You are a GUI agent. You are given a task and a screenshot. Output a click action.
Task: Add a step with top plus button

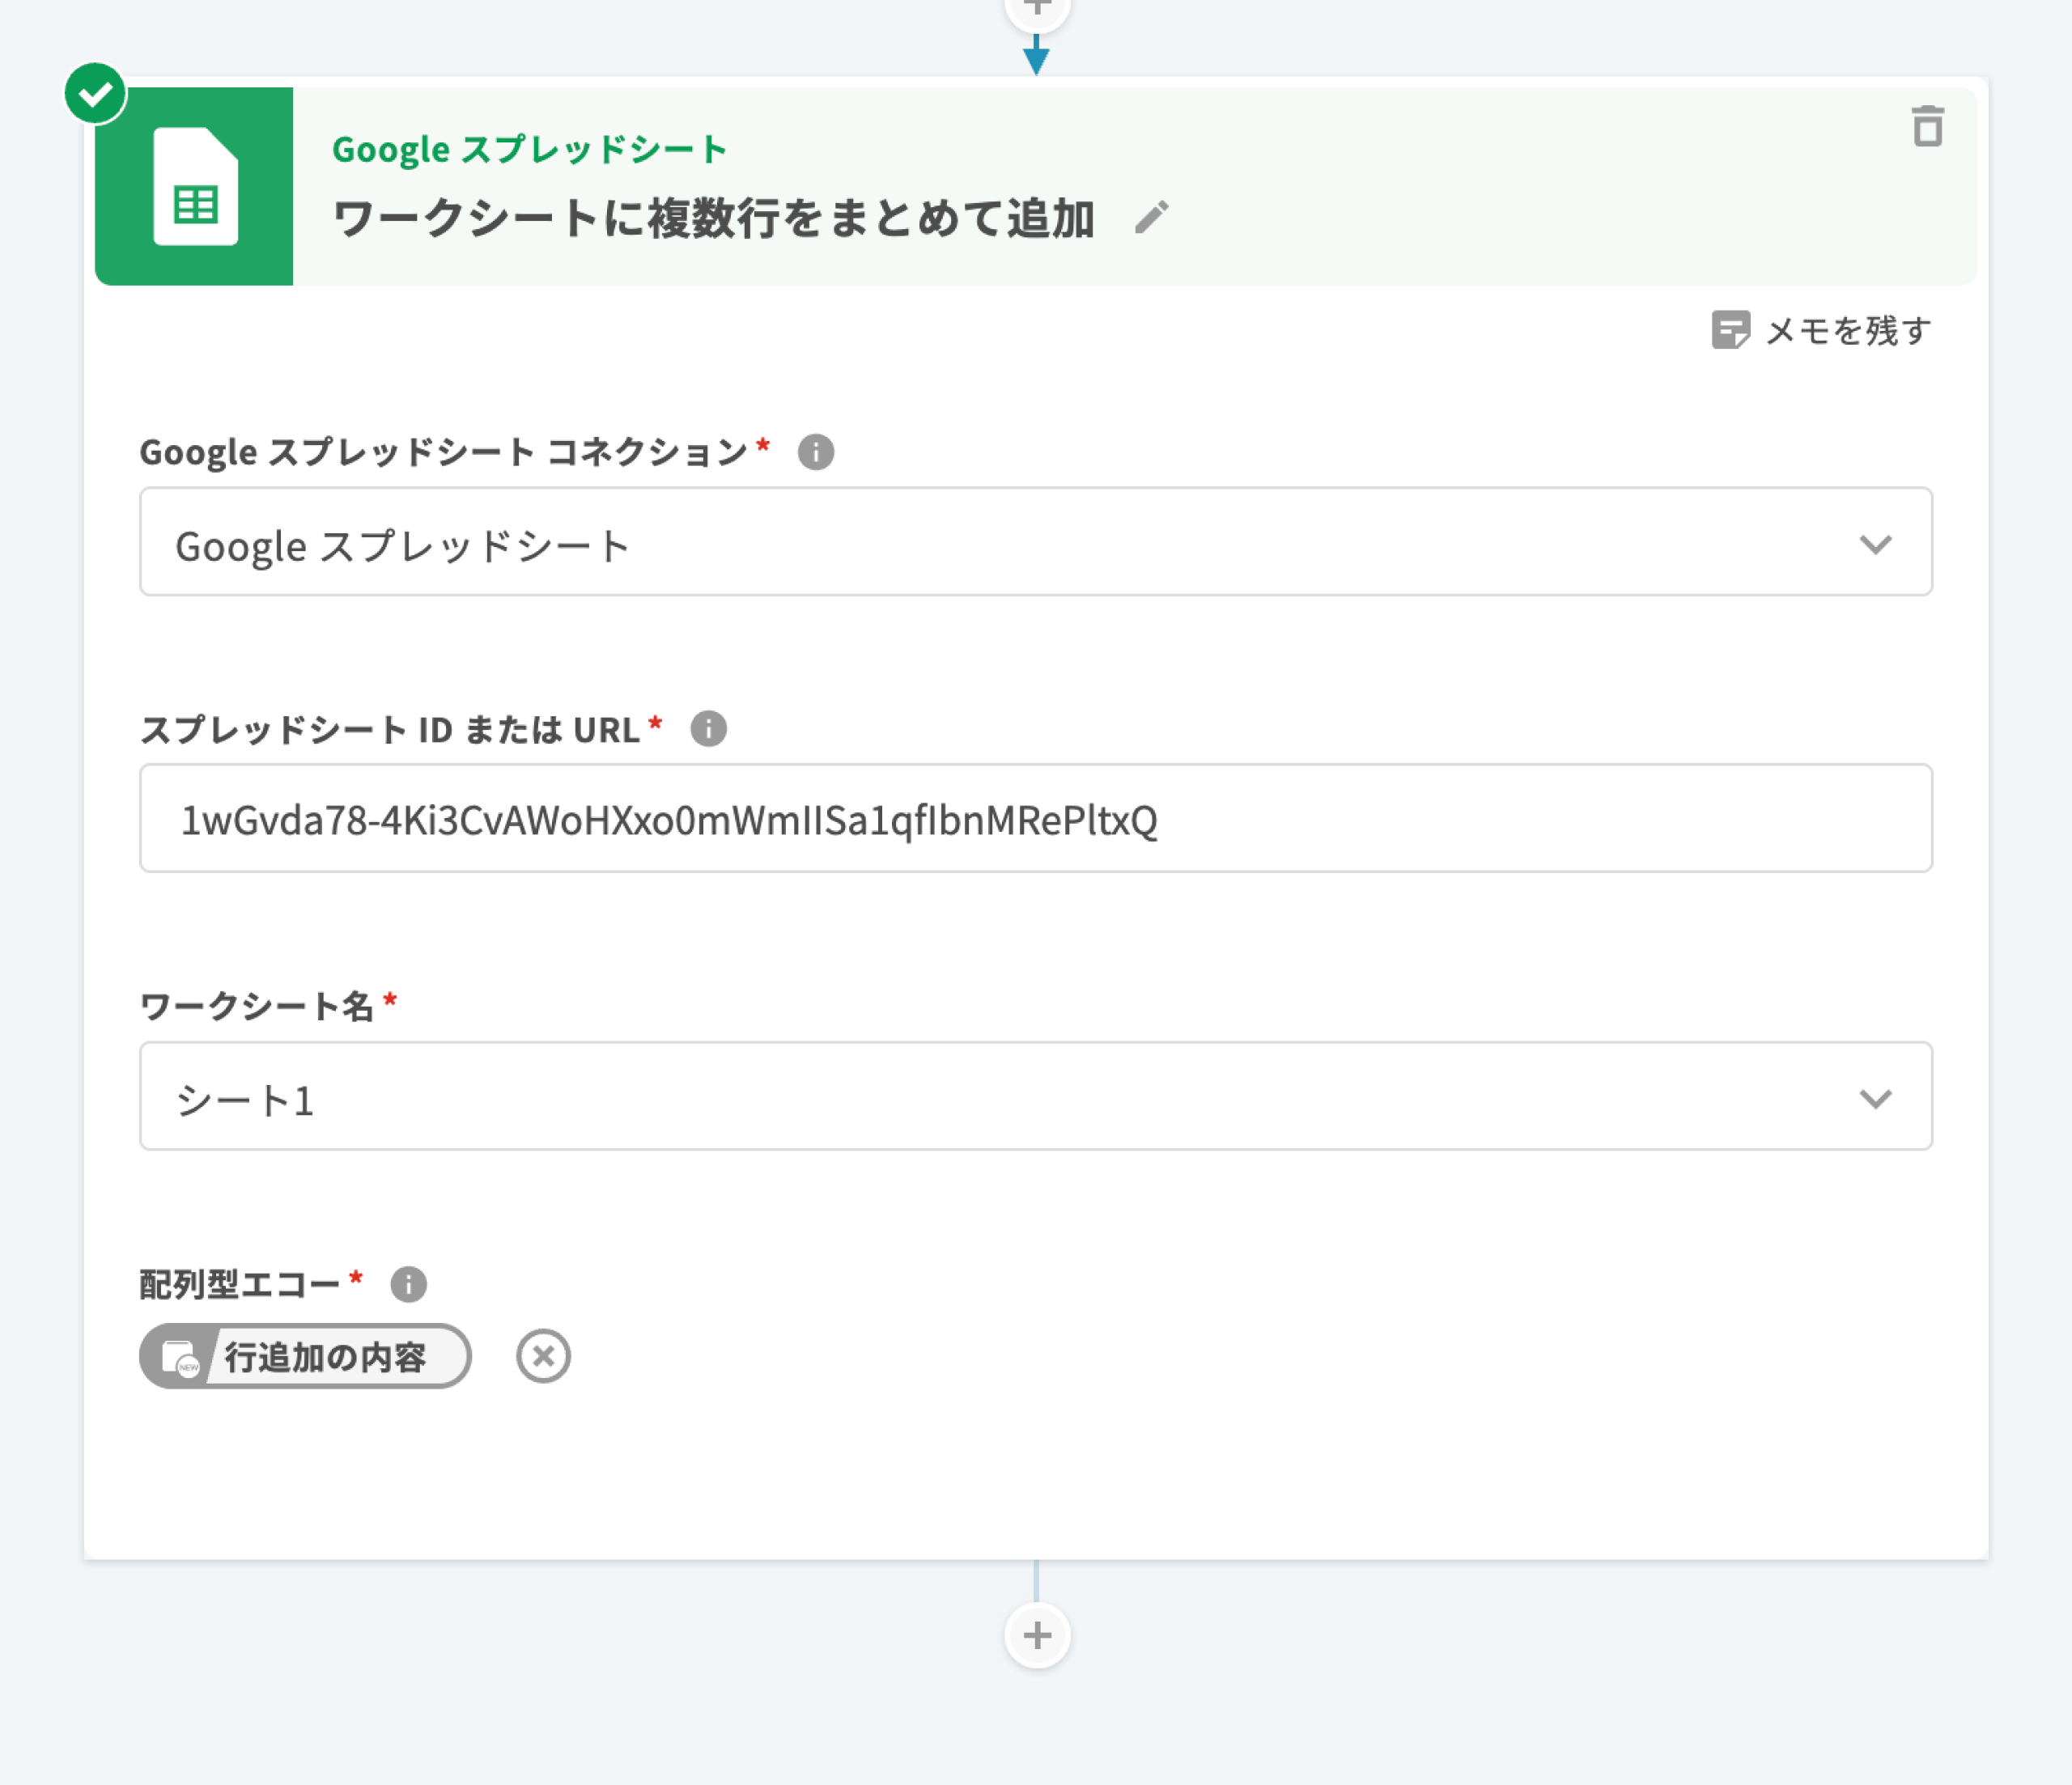pos(1037,10)
